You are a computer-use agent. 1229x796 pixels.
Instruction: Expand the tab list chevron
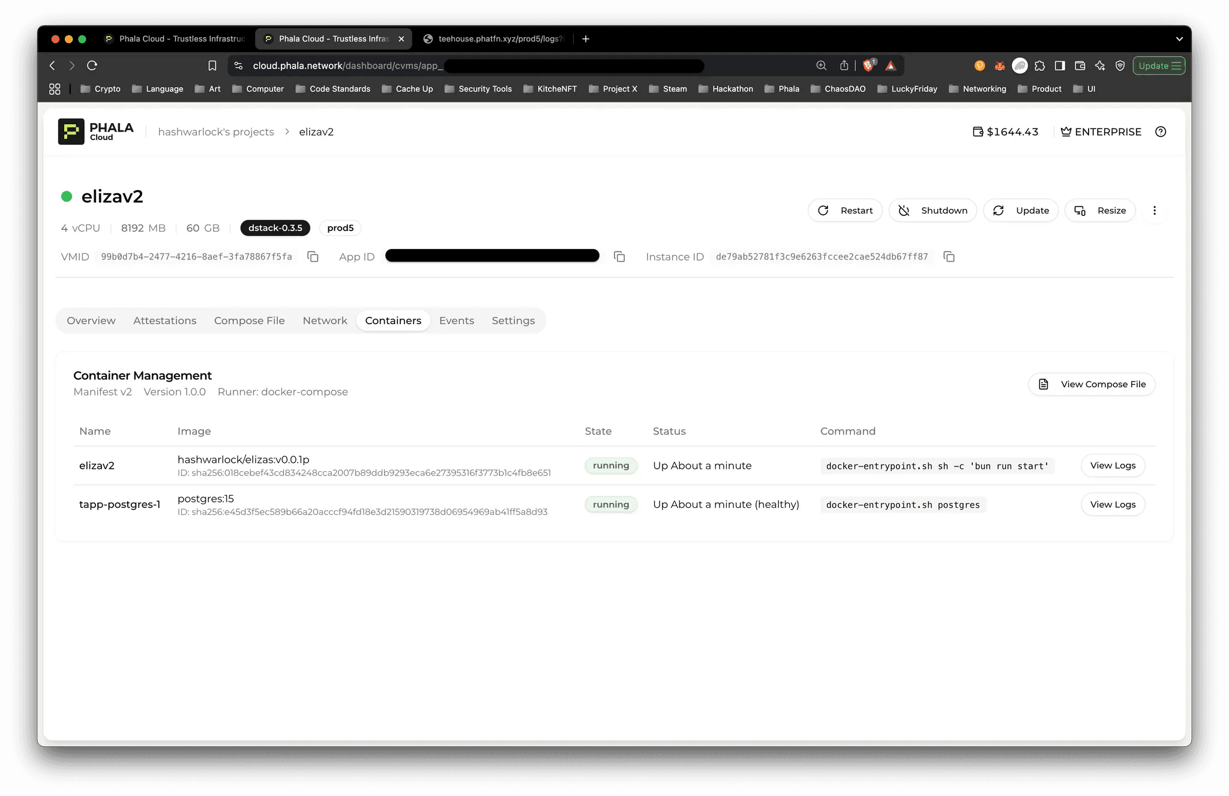point(1179,39)
